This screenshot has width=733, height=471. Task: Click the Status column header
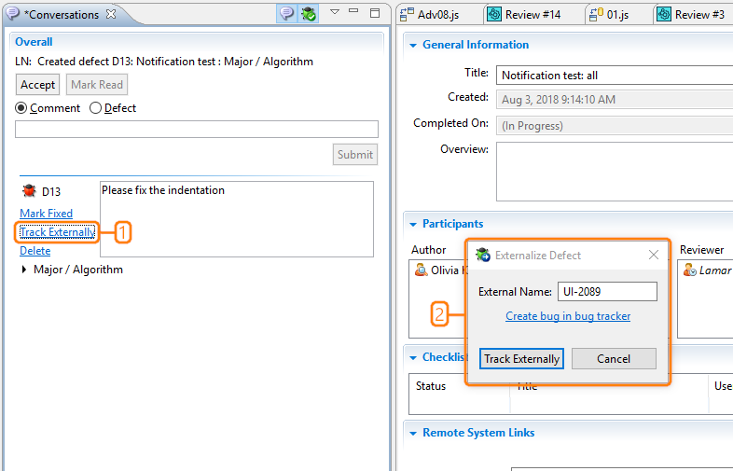(431, 386)
